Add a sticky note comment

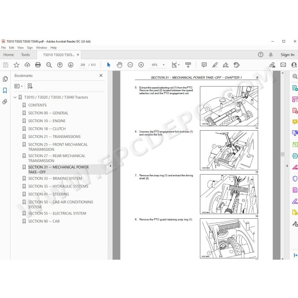[x=204, y=65]
